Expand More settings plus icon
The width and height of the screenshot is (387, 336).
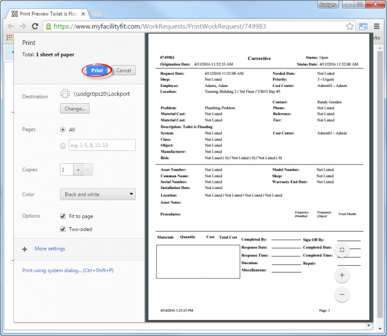point(25,249)
